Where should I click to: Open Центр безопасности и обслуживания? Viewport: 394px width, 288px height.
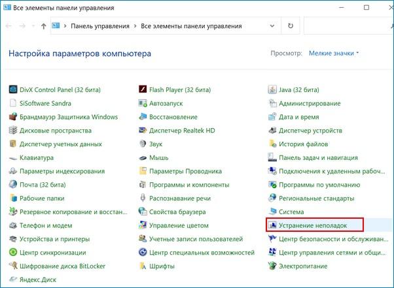333,239
